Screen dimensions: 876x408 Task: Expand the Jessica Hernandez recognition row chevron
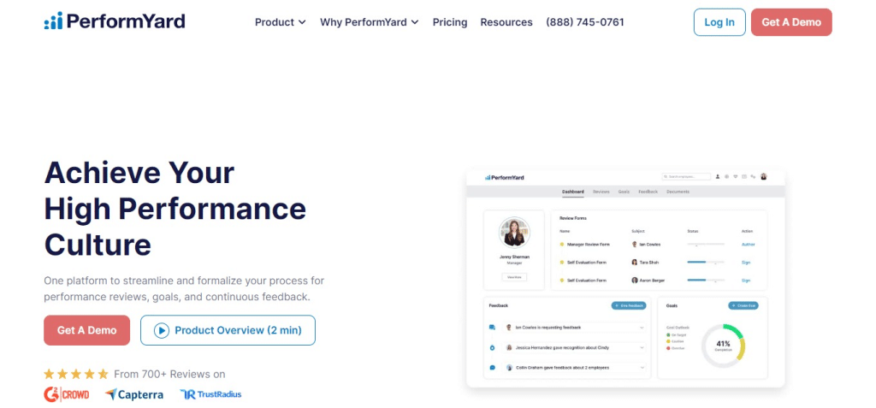(x=642, y=347)
